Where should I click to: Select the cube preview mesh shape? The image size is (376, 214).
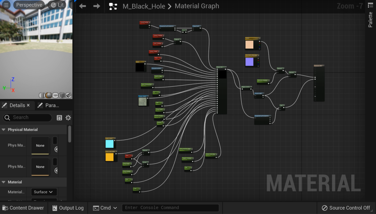click(x=62, y=95)
